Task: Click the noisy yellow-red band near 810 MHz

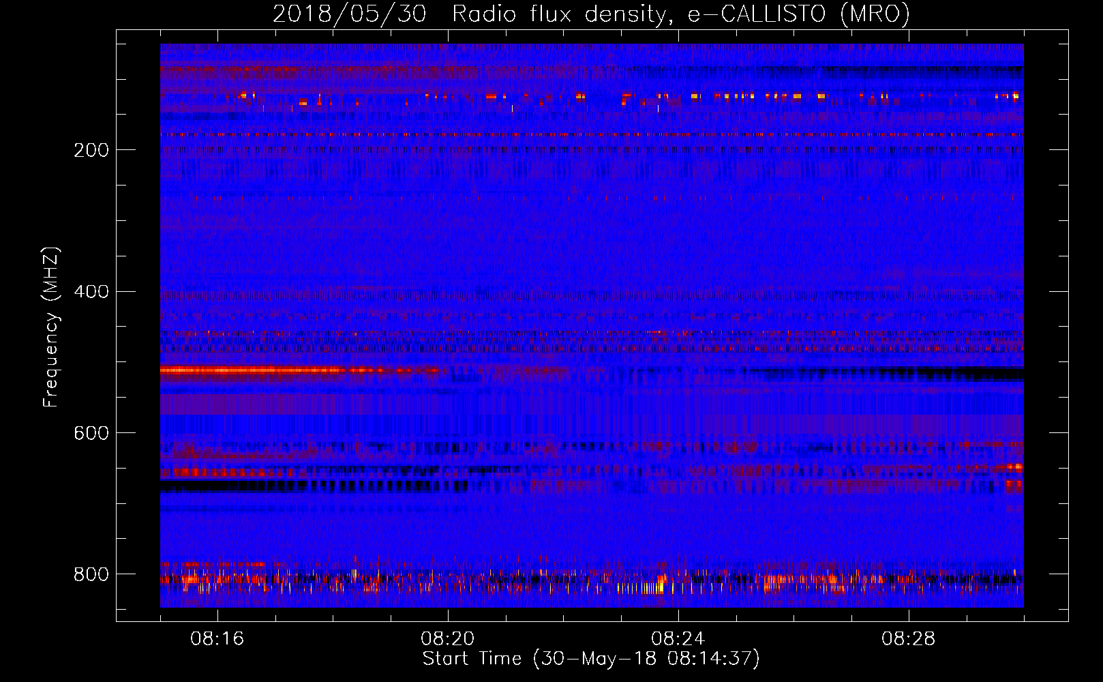Action: tap(592, 581)
